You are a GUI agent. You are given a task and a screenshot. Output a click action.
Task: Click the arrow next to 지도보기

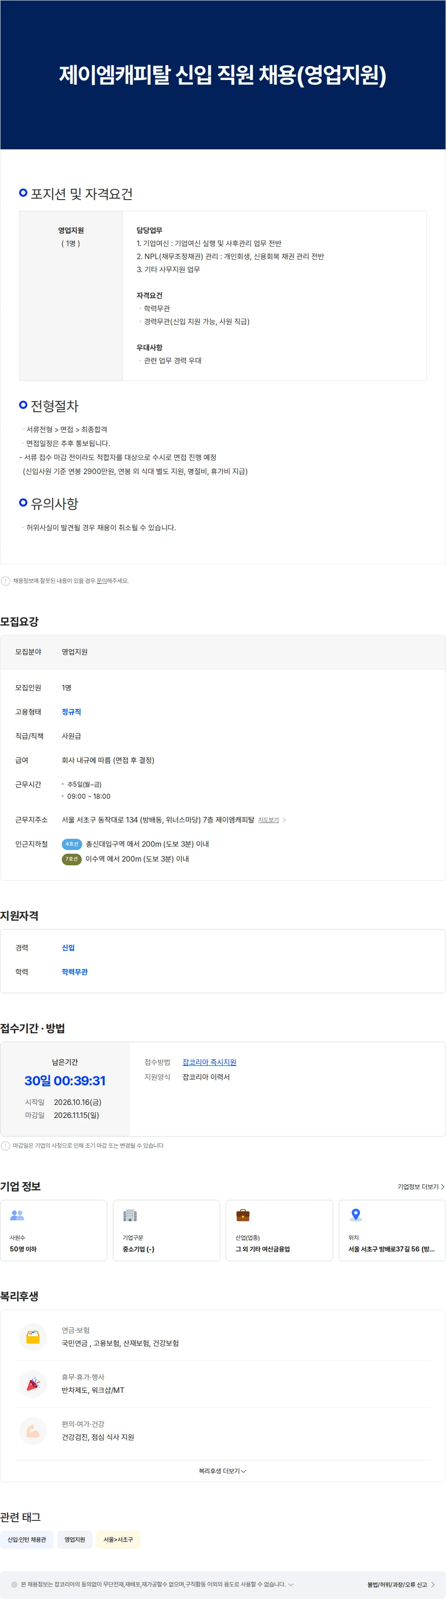284,820
